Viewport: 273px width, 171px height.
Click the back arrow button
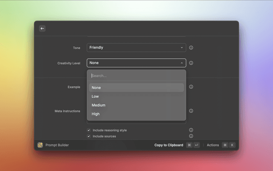tap(42, 28)
